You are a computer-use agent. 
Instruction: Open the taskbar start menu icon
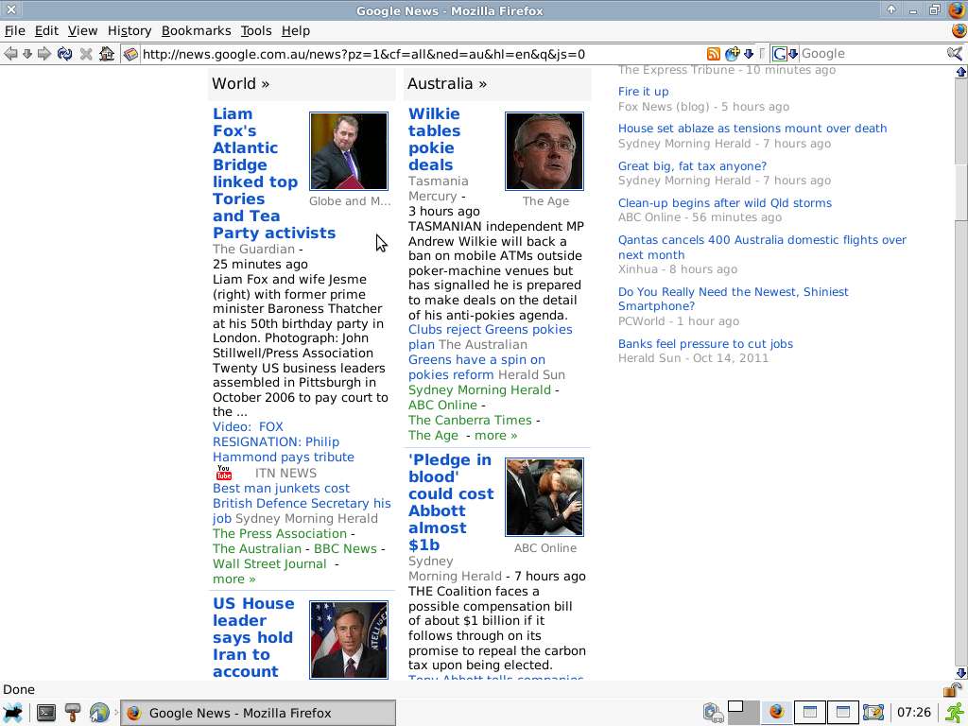[x=12, y=713]
